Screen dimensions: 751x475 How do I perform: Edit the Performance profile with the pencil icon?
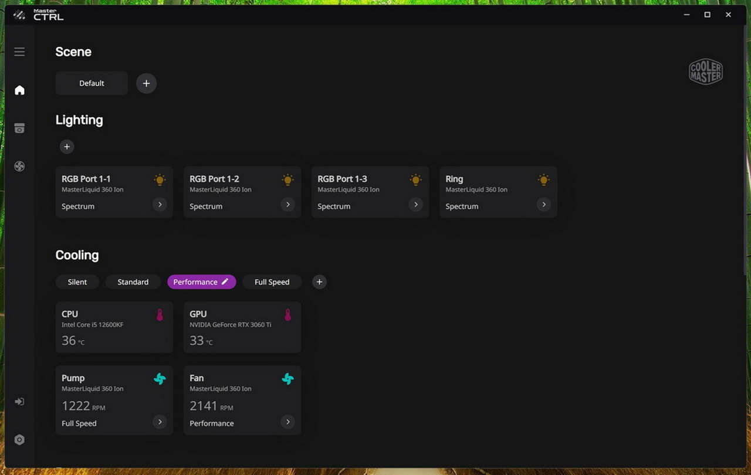coord(225,282)
